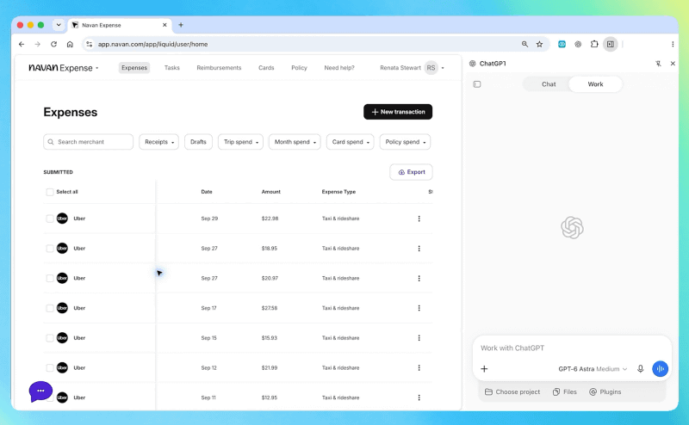Screen dimensions: 689x425
Task: Open the purple chat support bubble
Action: [40, 391]
